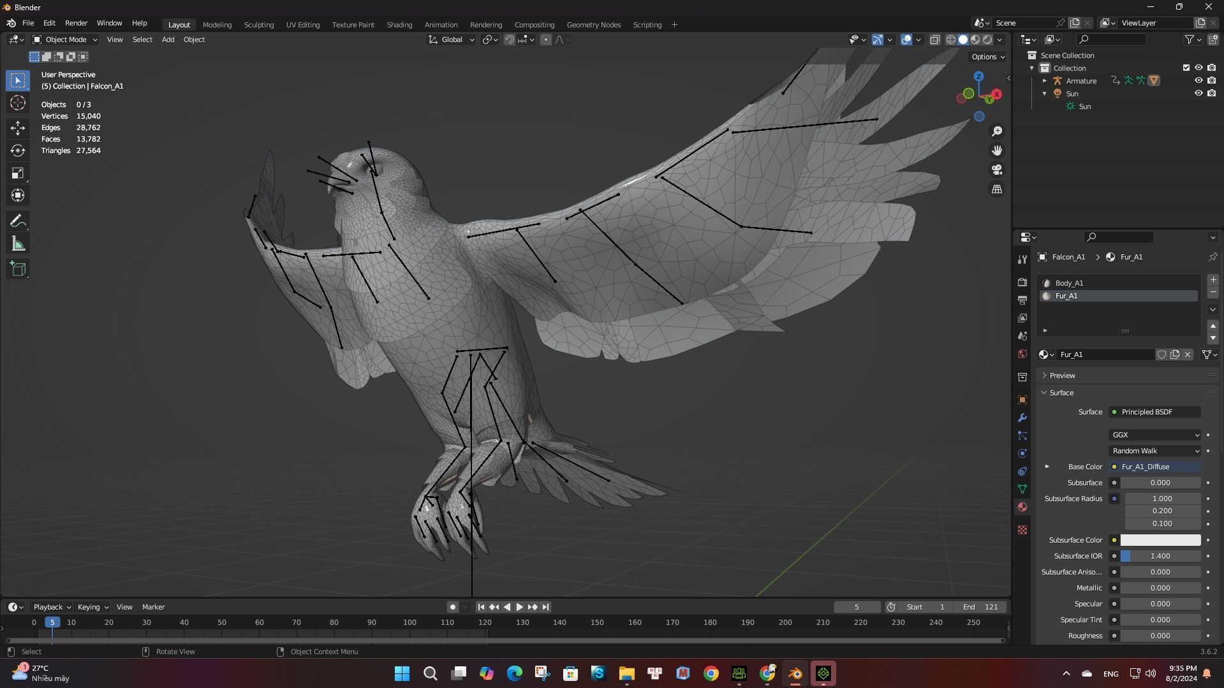This screenshot has width=1224, height=688.
Task: Open the Texture properties tab
Action: [x=1022, y=530]
